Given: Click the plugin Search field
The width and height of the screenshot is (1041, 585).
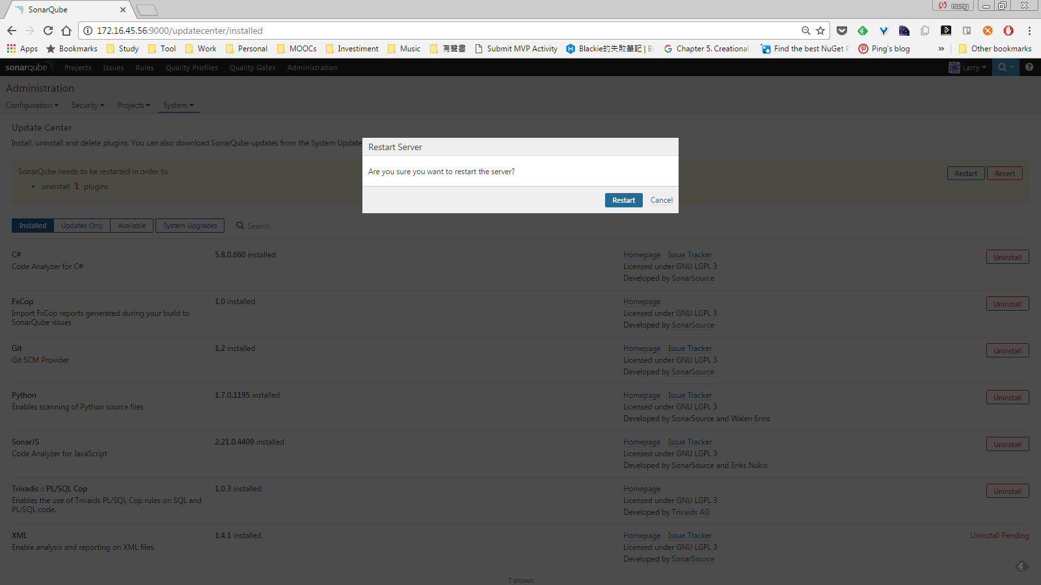Looking at the screenshot, I should point(258,226).
